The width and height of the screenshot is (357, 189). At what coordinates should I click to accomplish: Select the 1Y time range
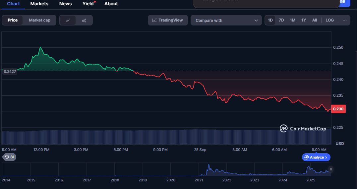[304, 20]
